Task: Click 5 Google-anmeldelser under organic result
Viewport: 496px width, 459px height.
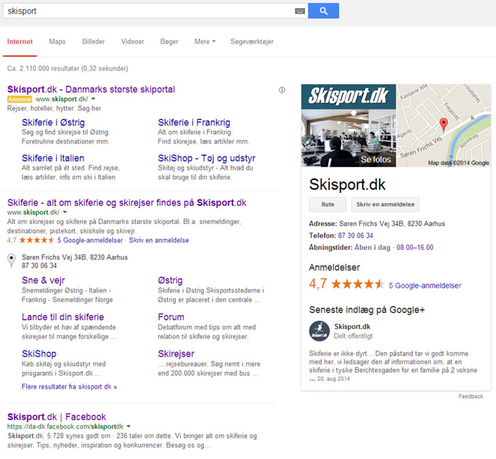Action: 90,240
